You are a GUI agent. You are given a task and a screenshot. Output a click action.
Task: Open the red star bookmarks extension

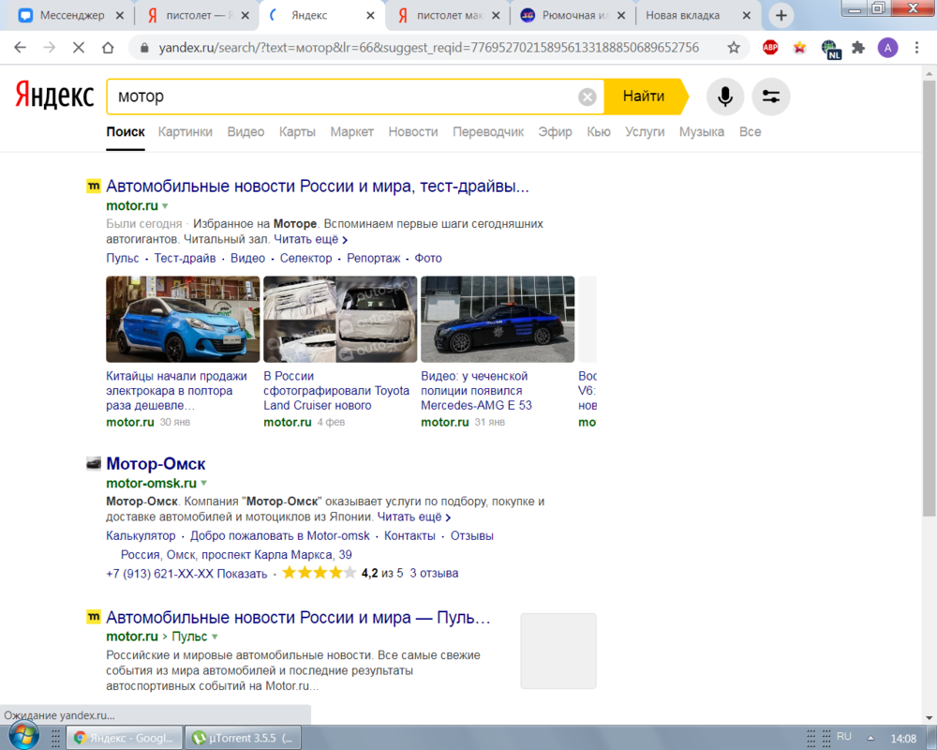[799, 48]
